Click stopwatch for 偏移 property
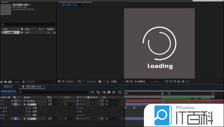Screen dimensions: 224x127 pyautogui.click(x=27, y=115)
